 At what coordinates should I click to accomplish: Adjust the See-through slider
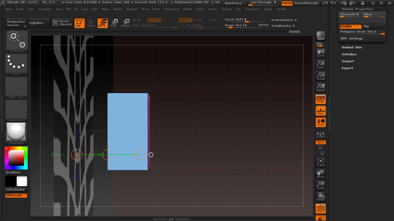pos(263,3)
